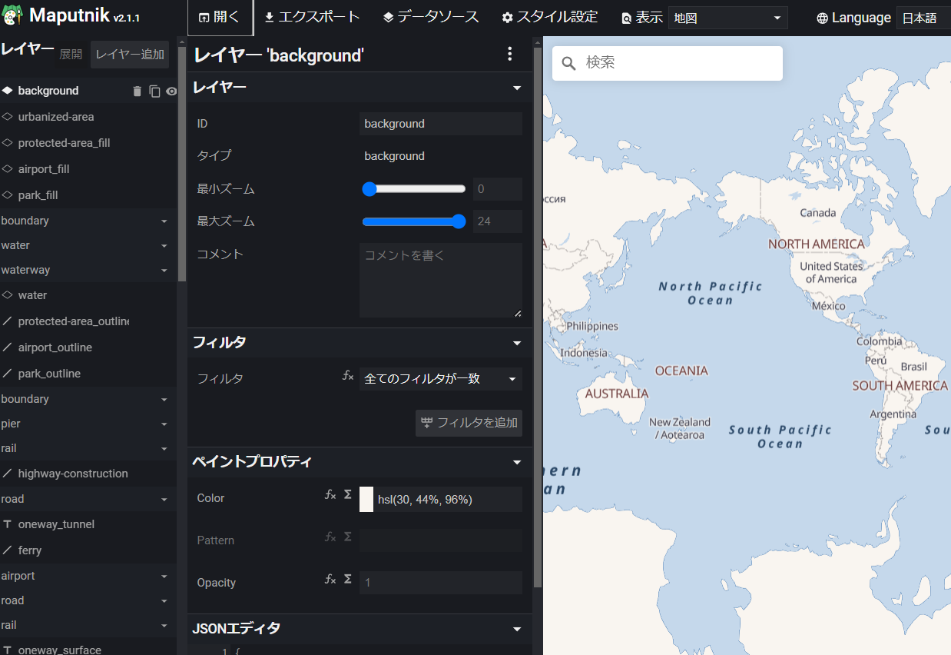951x655 pixels.
Task: Open the 表示 view dropdown showing 地図
Action: click(x=727, y=18)
